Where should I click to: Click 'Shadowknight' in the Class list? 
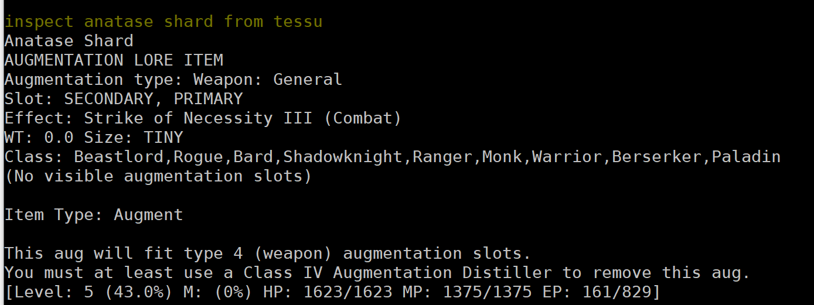coord(343,157)
